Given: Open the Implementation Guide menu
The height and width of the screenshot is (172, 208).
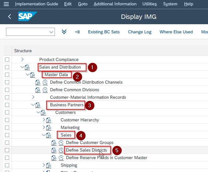Looking at the screenshot, I should (x=36, y=4).
